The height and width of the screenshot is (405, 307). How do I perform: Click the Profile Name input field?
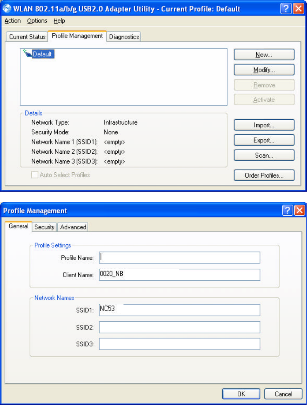(180, 257)
